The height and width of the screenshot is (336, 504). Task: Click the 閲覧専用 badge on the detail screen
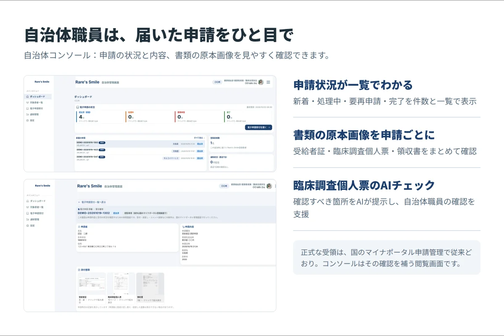[146, 213]
